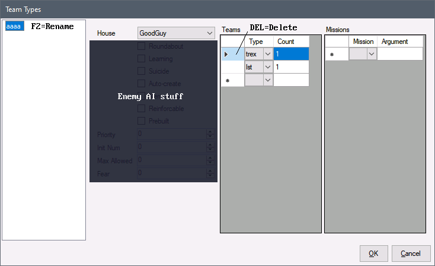435x266 pixels.
Task: Select the aaaa team type entry
Action: point(14,26)
